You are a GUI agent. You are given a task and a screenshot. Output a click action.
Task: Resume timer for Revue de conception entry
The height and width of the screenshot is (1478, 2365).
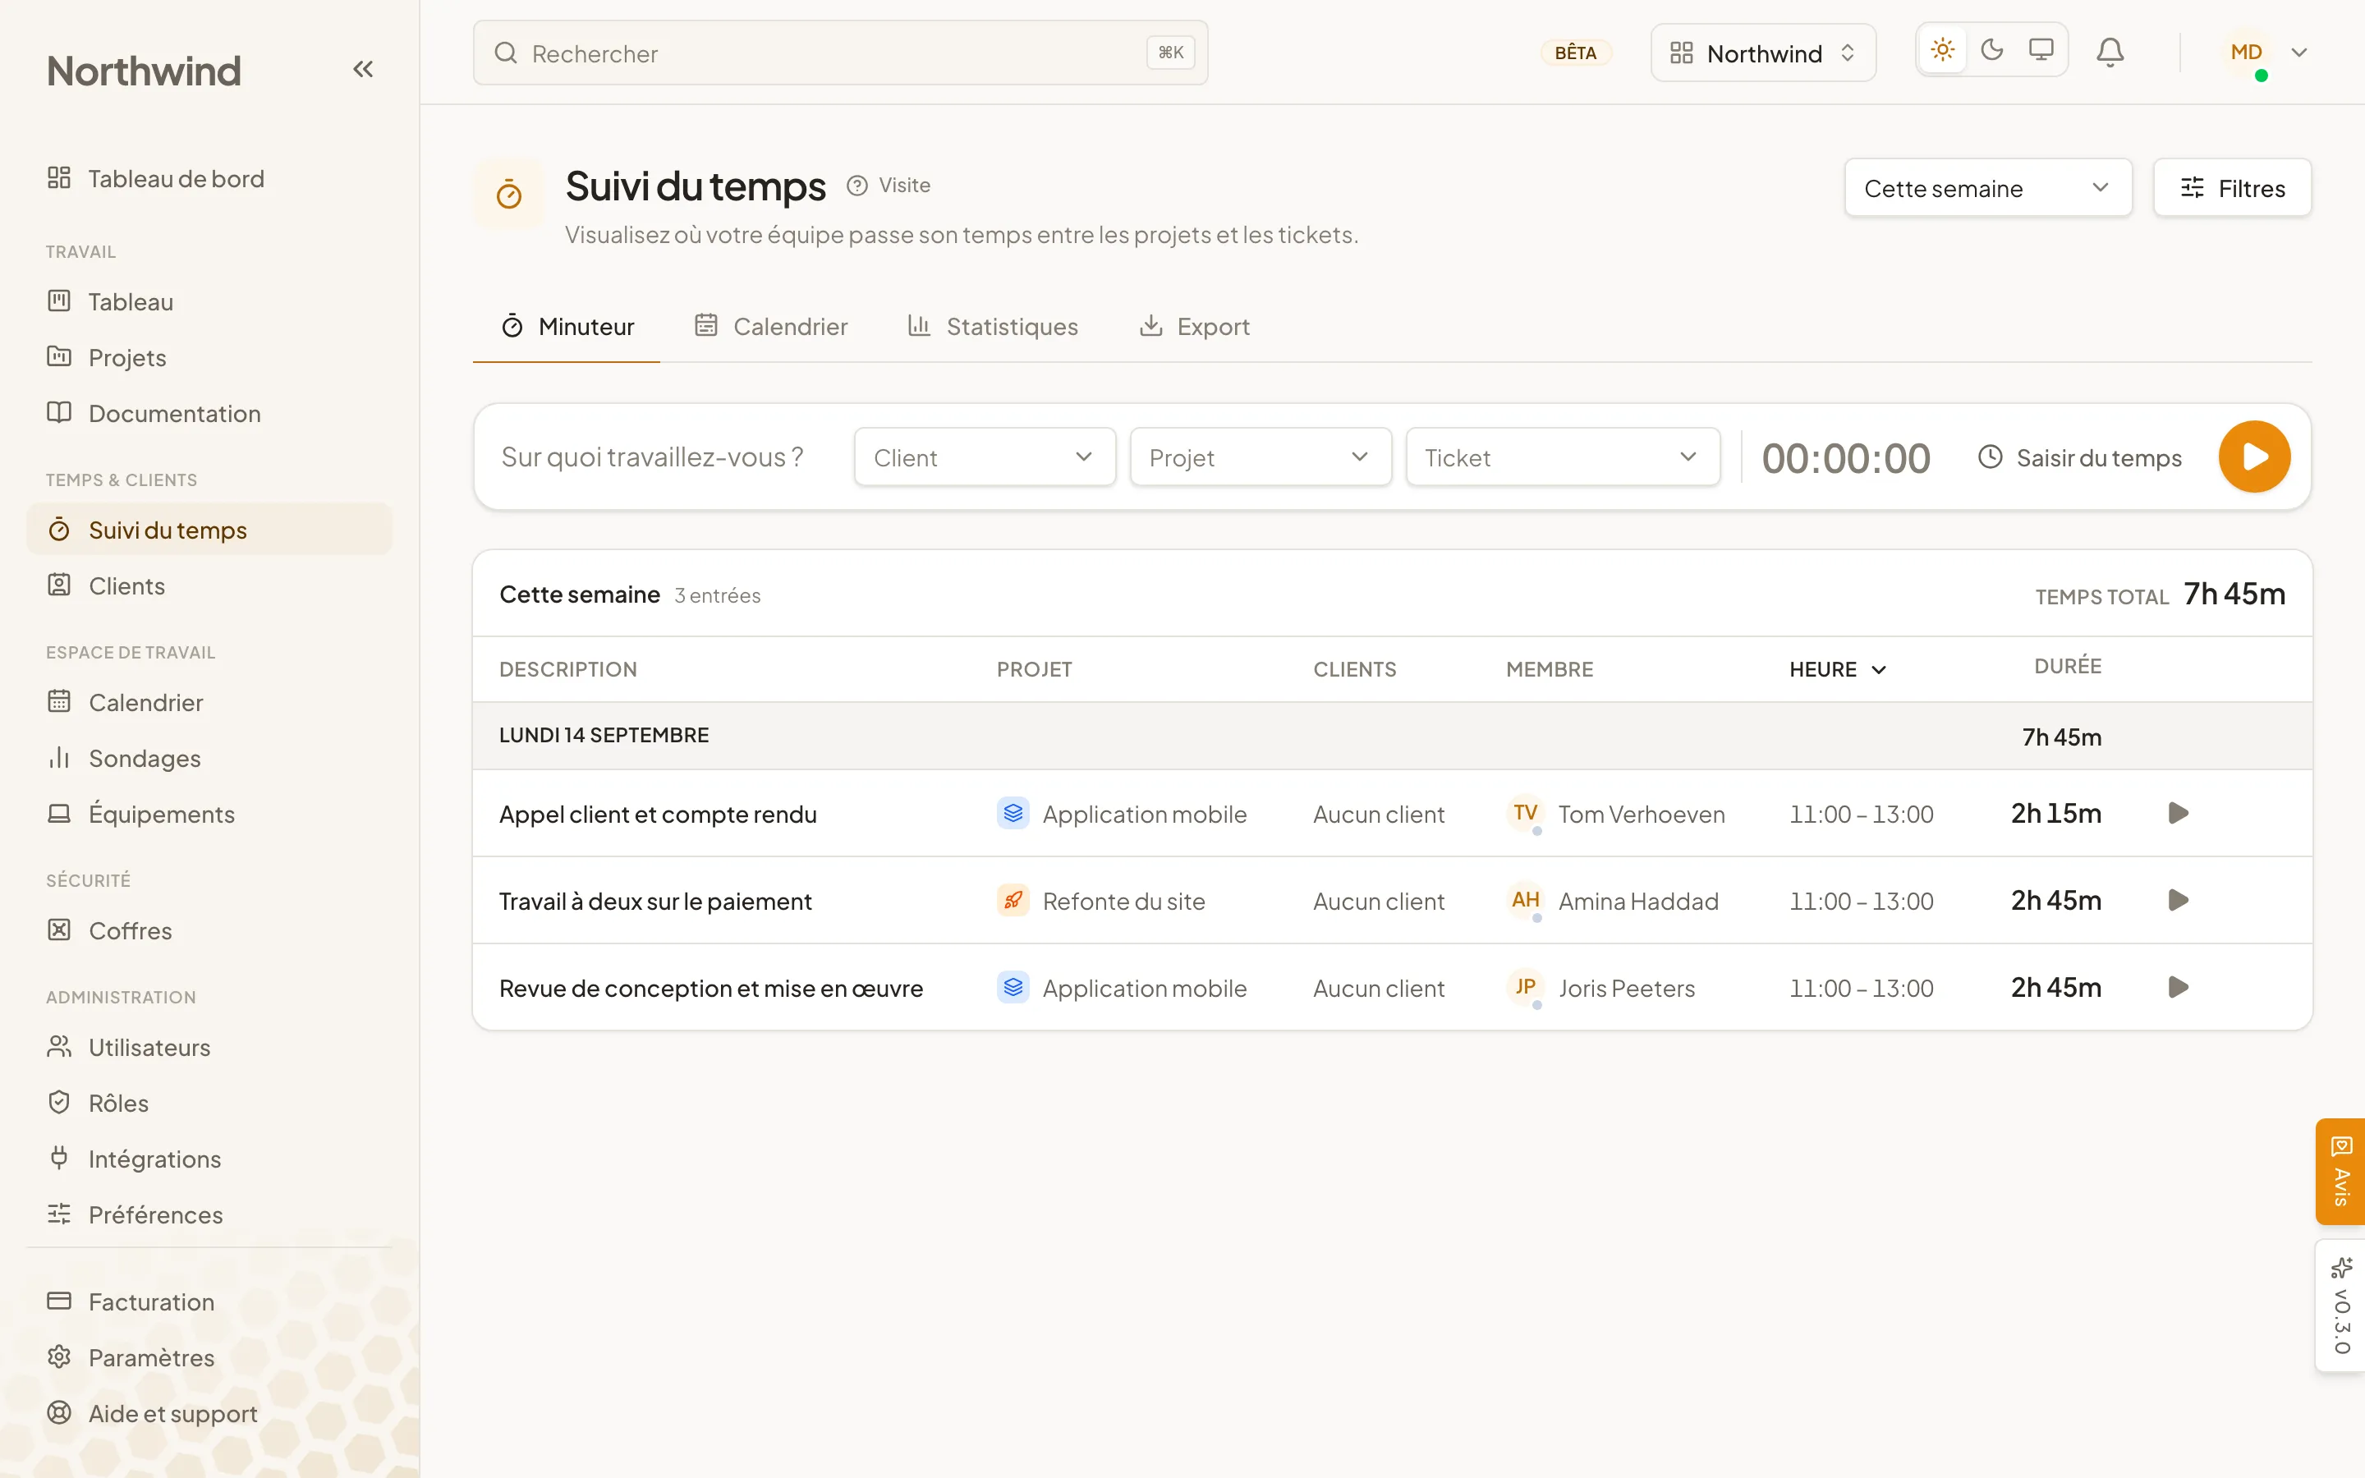click(2178, 987)
